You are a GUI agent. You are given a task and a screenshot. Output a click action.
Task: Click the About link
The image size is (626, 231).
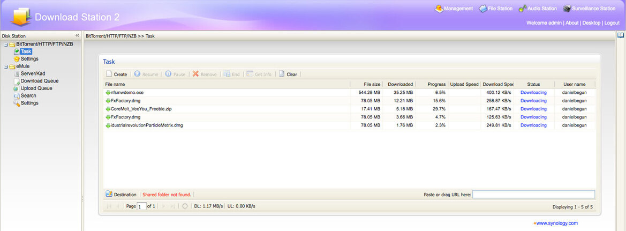(572, 23)
